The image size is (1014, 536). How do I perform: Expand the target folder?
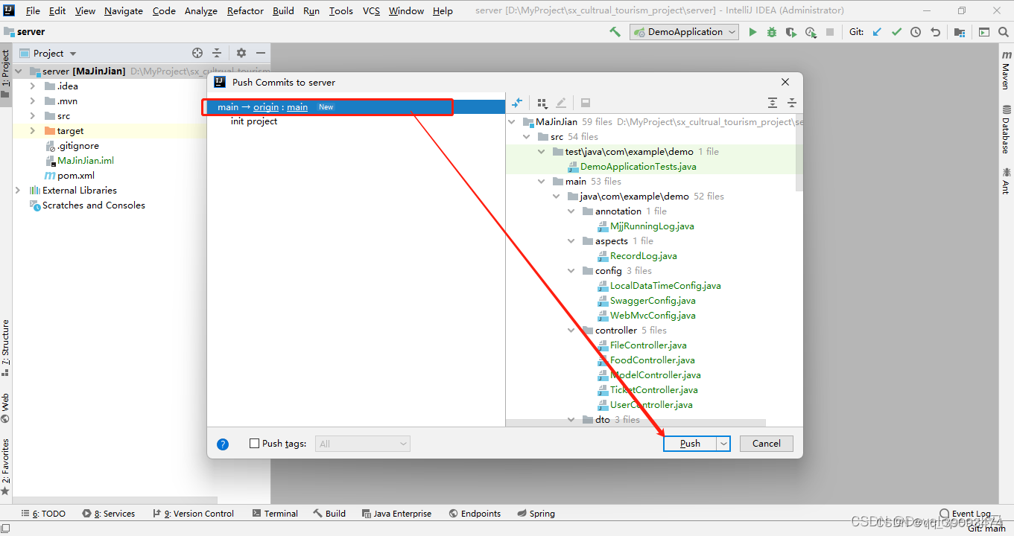tap(32, 131)
